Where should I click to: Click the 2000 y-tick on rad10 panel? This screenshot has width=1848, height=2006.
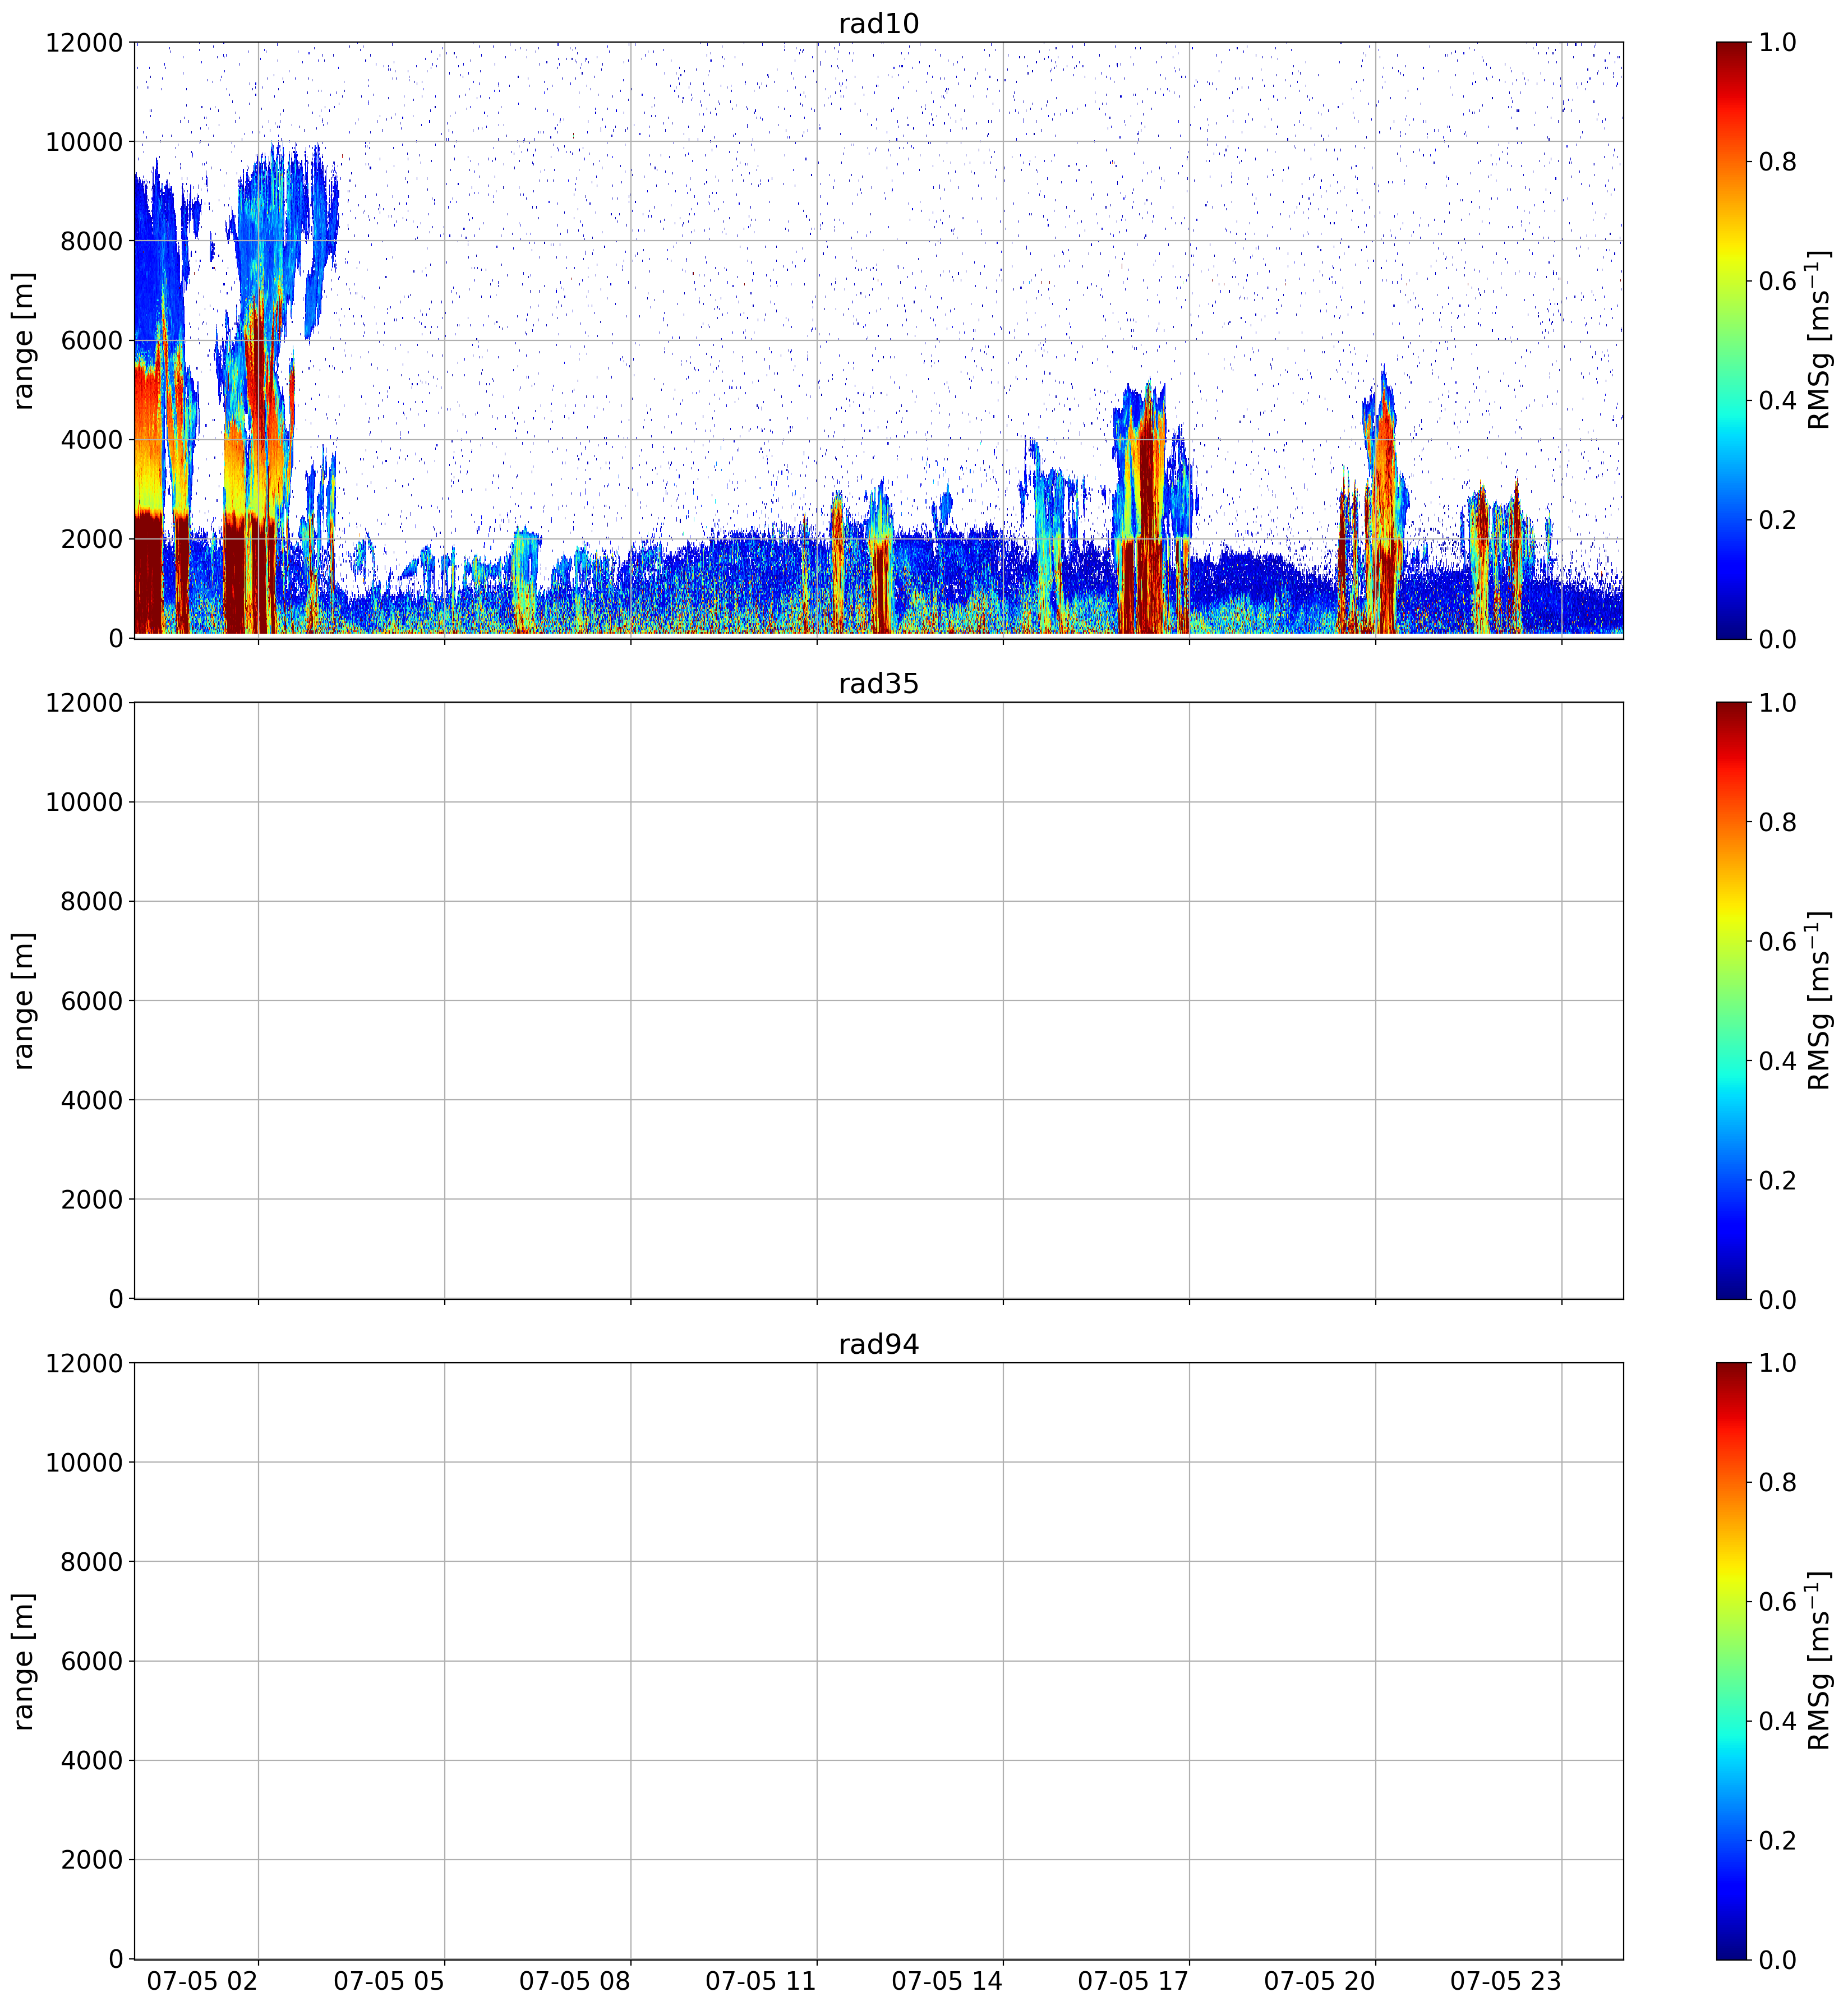(92, 540)
